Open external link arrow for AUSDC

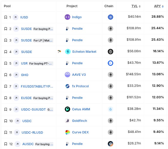[x=17, y=144]
